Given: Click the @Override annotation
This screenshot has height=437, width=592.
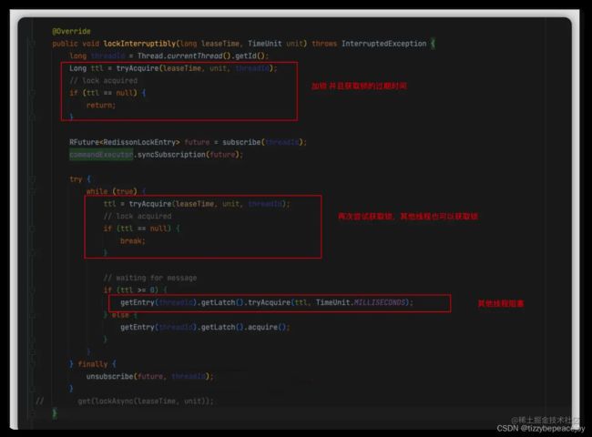Looking at the screenshot, I should click(71, 31).
